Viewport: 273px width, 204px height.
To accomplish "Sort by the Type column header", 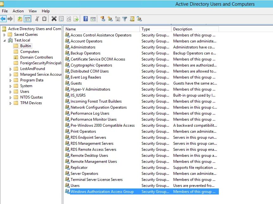I will 156,29.
